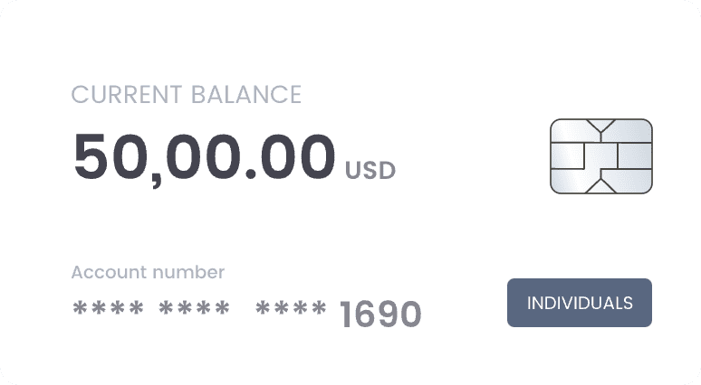Click the Y-shaped notch atop the chip
Viewport: 701px width, 385px height.
(x=600, y=127)
